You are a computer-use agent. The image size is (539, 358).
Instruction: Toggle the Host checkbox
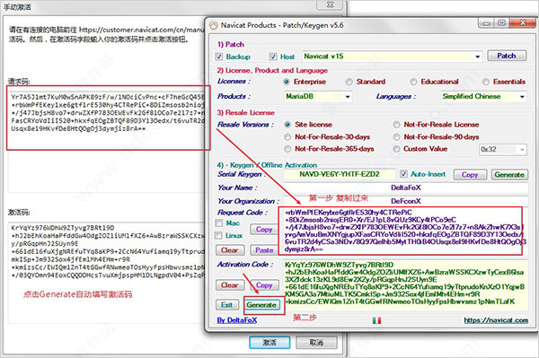pyautogui.click(x=273, y=57)
